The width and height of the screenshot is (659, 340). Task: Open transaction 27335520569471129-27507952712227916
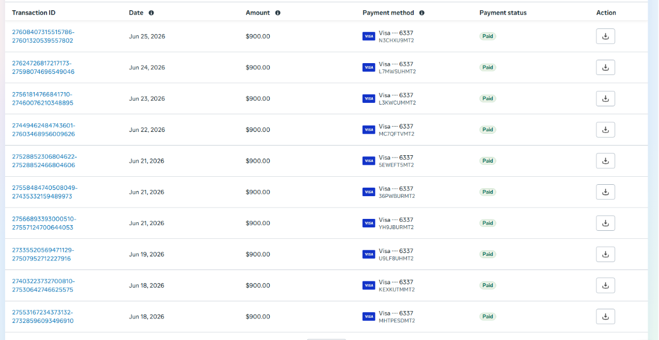pyautogui.click(x=43, y=254)
